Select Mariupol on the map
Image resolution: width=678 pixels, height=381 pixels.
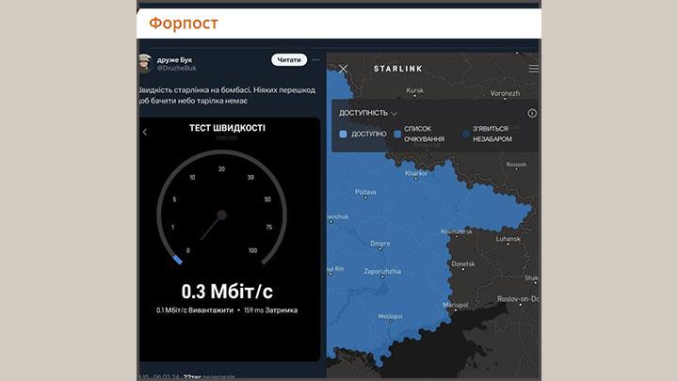[456, 306]
